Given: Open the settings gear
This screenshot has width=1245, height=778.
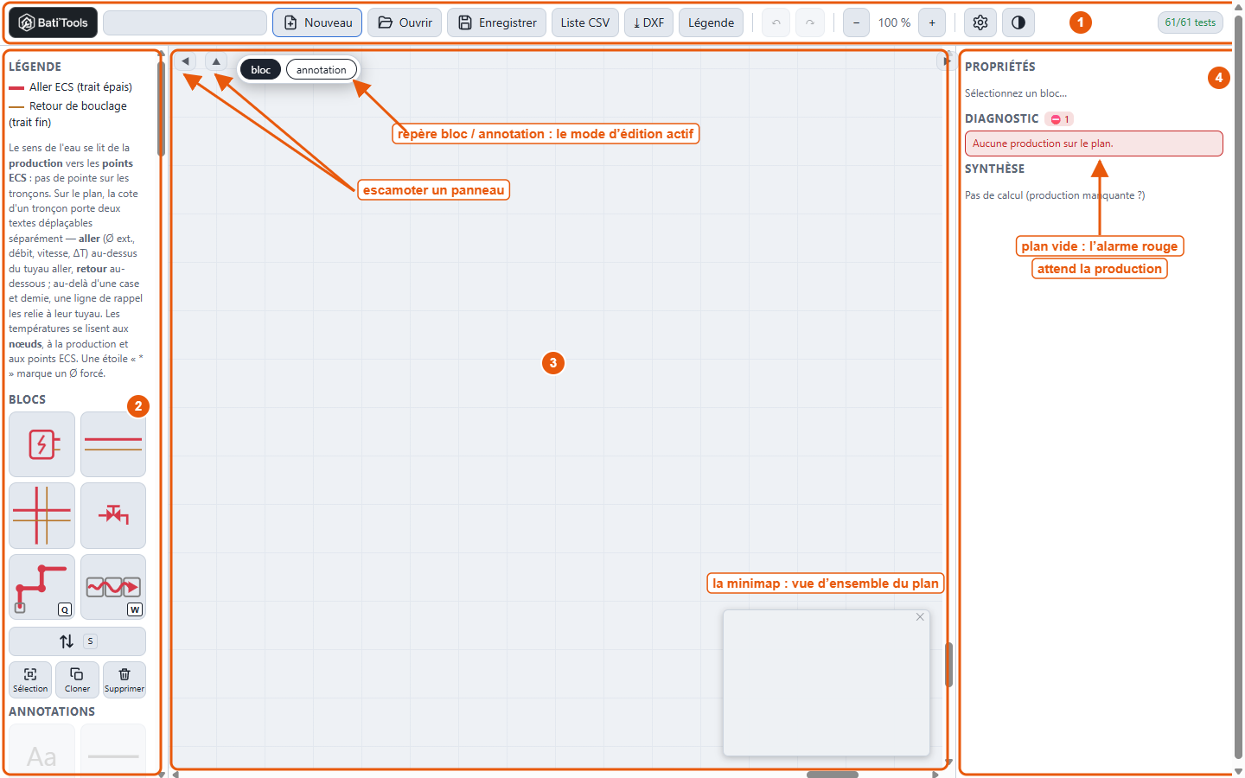Looking at the screenshot, I should pyautogui.click(x=980, y=22).
